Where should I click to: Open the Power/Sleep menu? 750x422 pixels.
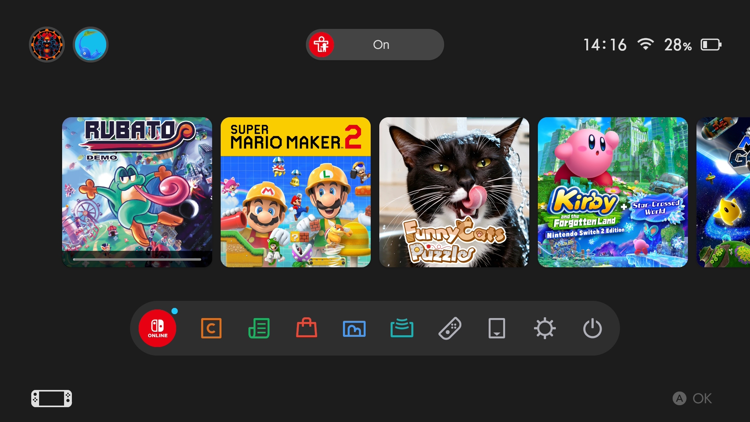[592, 328]
